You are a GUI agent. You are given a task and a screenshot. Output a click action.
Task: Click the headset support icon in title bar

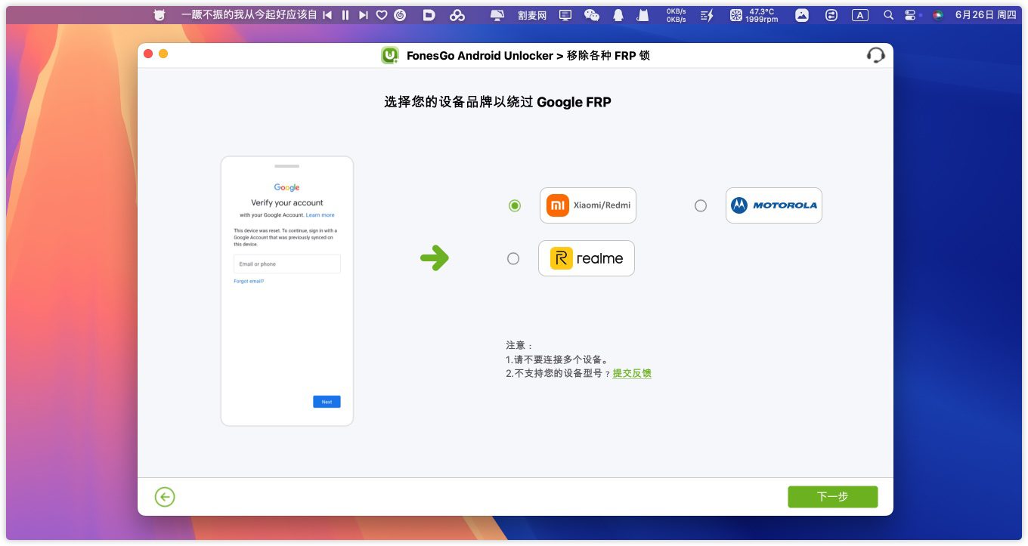(x=875, y=55)
